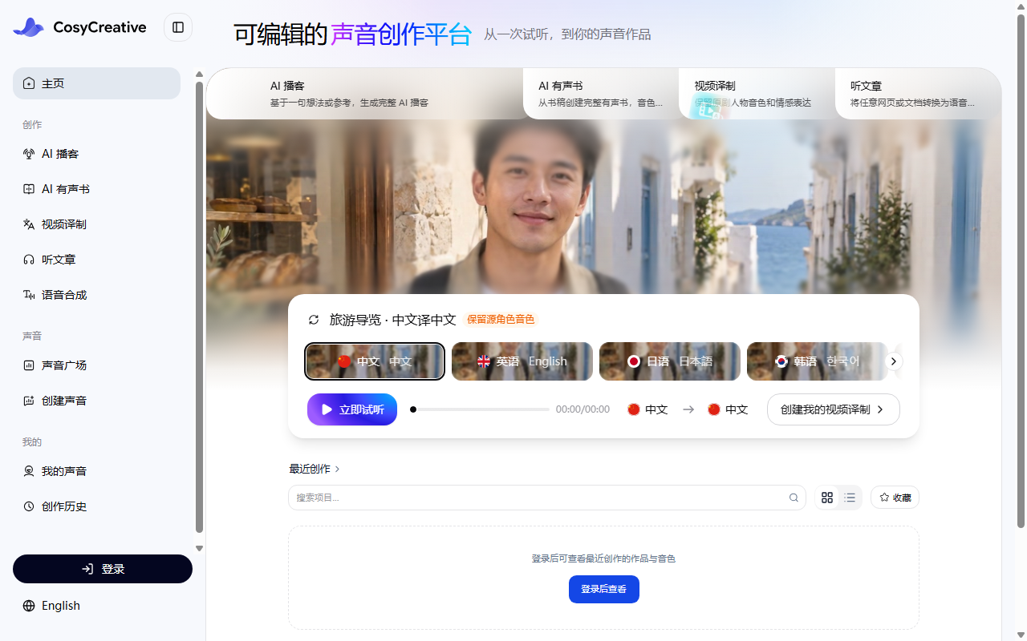Click the 创作历史 clock icon
The height and width of the screenshot is (641, 1027).
point(29,506)
